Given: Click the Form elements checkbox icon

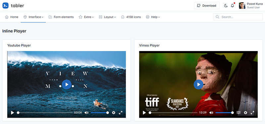Looking at the screenshot, I should (x=50, y=17).
